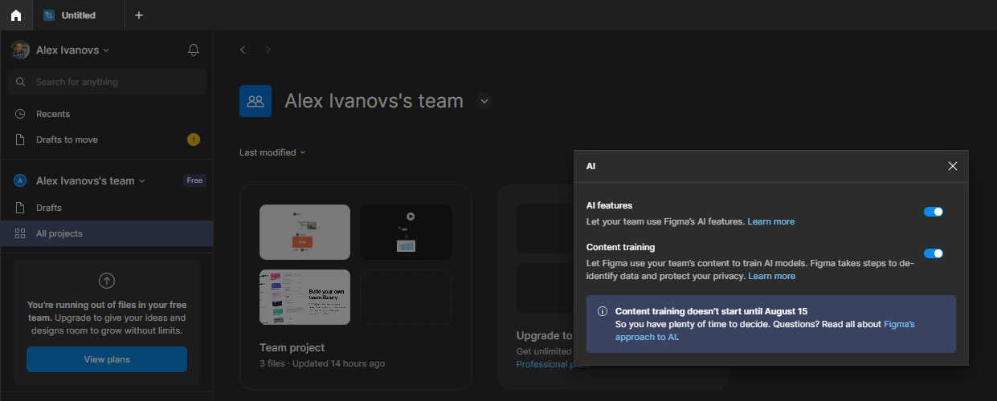Close the AI settings dialog
The height and width of the screenshot is (401, 997).
pyautogui.click(x=953, y=166)
